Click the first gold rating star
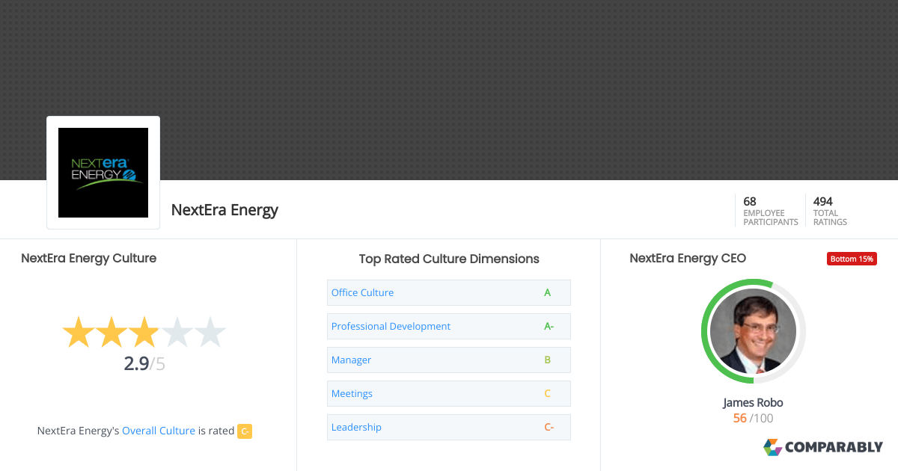Screen dimensions: 898x471 (x=77, y=333)
